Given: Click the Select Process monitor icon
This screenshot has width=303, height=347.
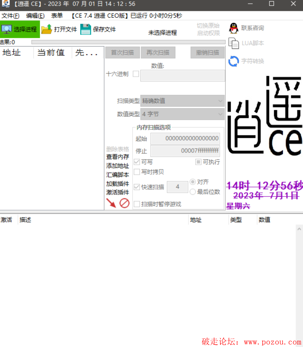Looking at the screenshot, I should (x=6, y=29).
